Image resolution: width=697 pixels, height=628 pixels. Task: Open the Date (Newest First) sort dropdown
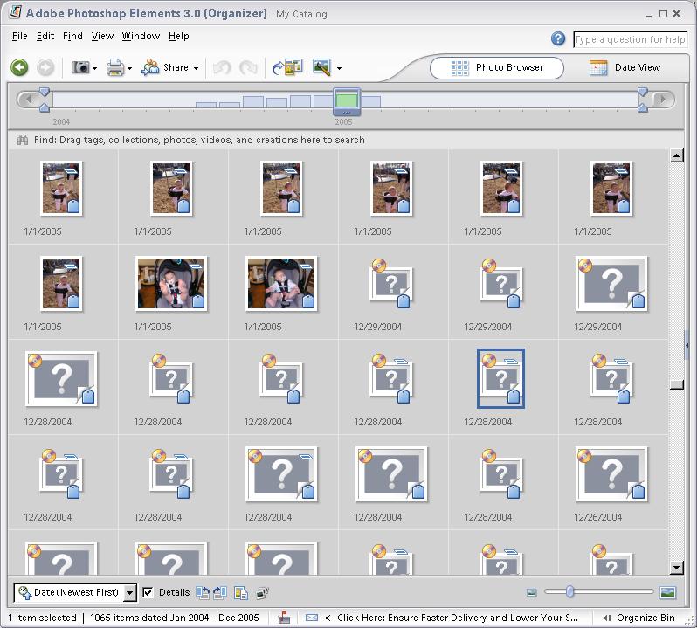(129, 593)
